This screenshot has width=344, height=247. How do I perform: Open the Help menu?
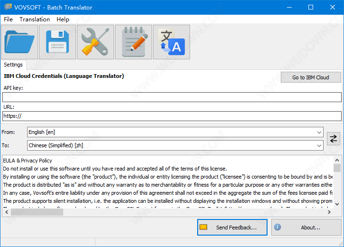(63, 19)
